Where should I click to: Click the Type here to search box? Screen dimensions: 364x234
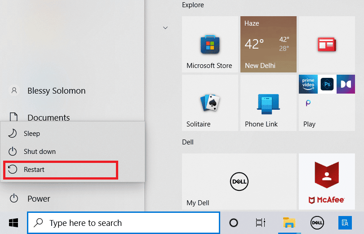124,223
